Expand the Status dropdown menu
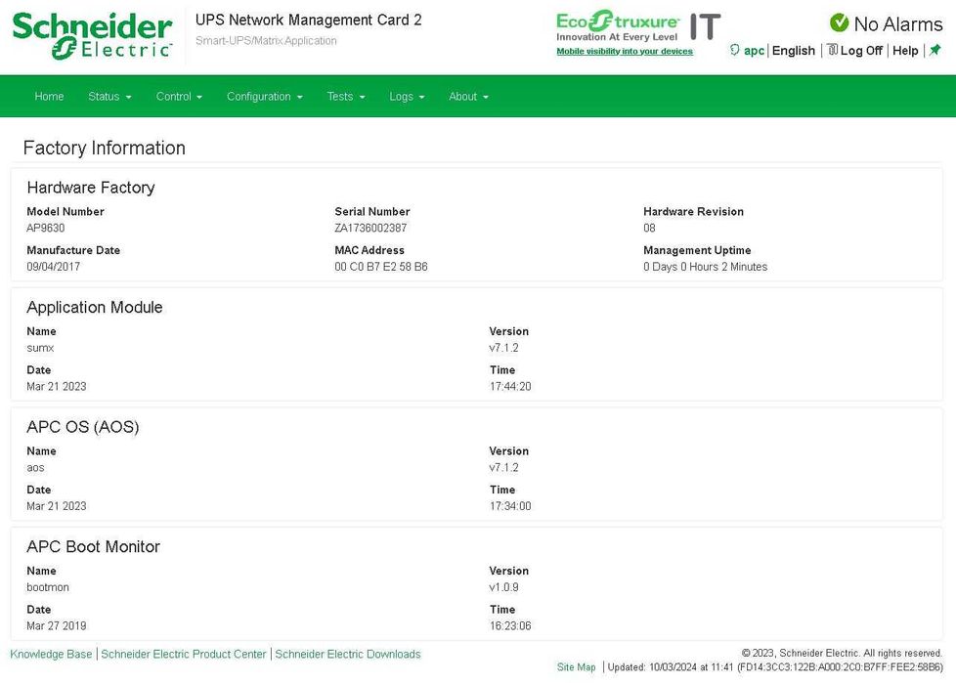956x683 pixels. 109,97
